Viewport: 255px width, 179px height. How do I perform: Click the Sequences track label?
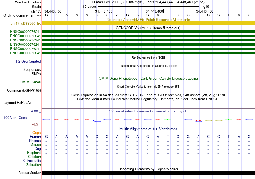coord(32,69)
